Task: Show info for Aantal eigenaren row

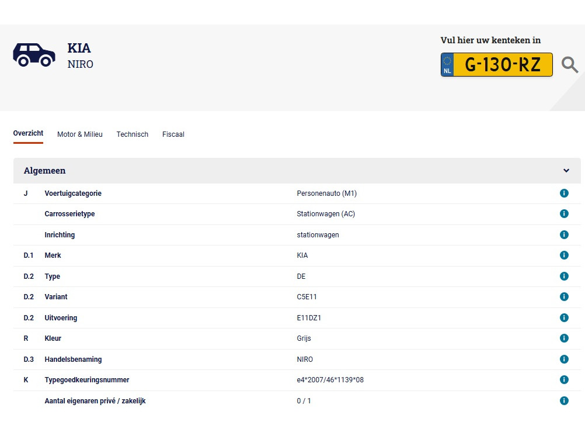Action: click(564, 400)
